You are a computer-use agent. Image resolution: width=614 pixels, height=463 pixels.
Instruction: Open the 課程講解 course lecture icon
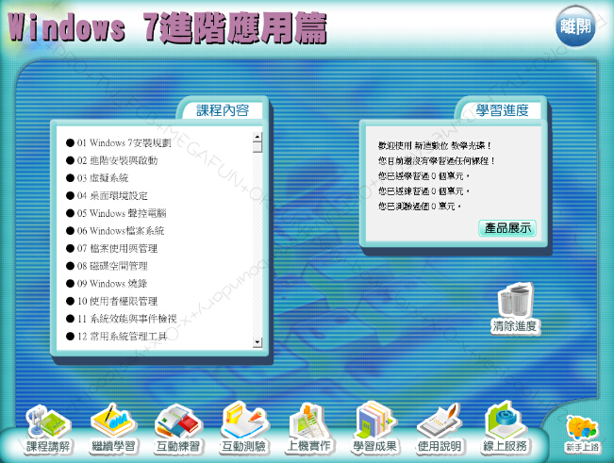(x=48, y=428)
